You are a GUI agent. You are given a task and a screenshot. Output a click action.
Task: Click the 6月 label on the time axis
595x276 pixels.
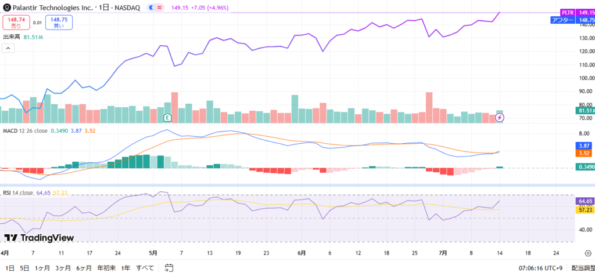click(x=302, y=253)
